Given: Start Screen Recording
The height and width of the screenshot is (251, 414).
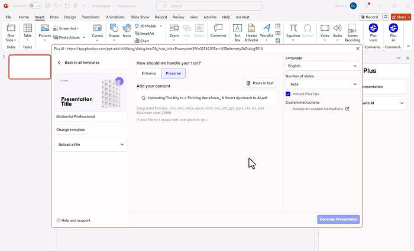Looking at the screenshot, I should (x=352, y=32).
